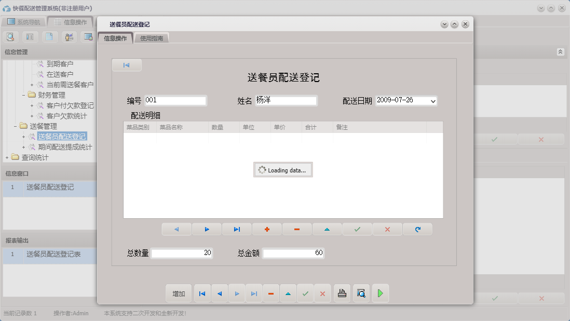Image resolution: width=570 pixels, height=321 pixels.
Task: Collapse the 信息管理 panel using its chevron
Action: tap(560, 52)
